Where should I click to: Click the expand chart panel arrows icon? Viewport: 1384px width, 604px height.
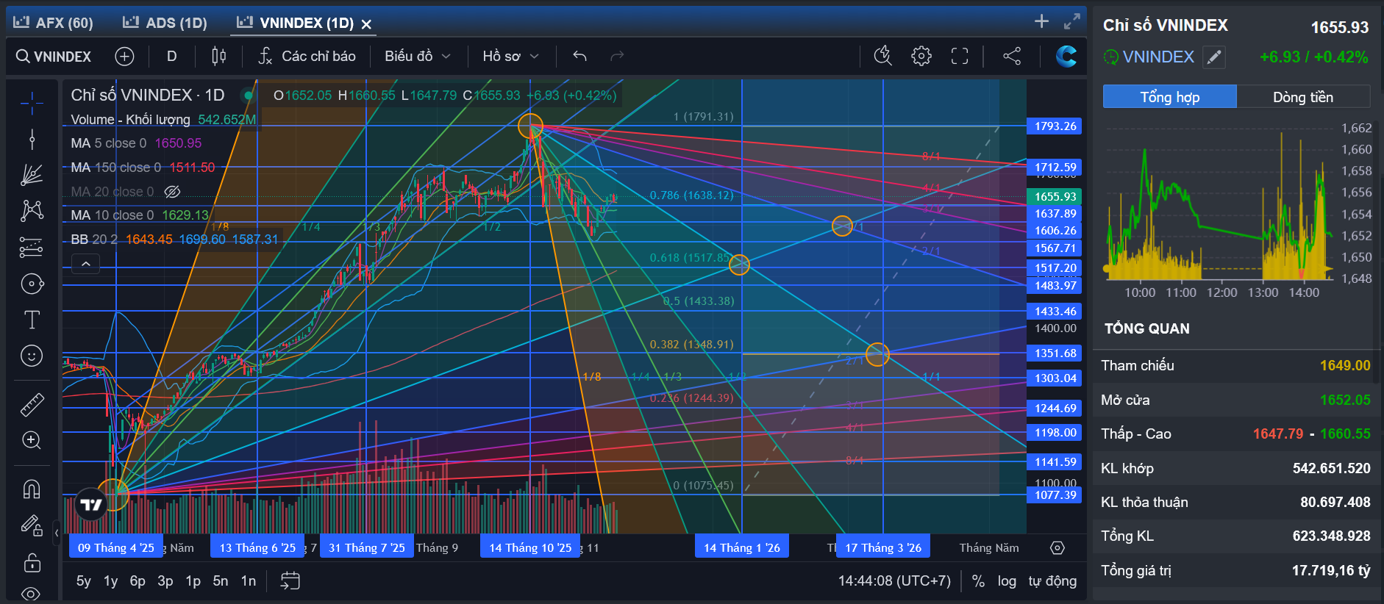point(1071,21)
